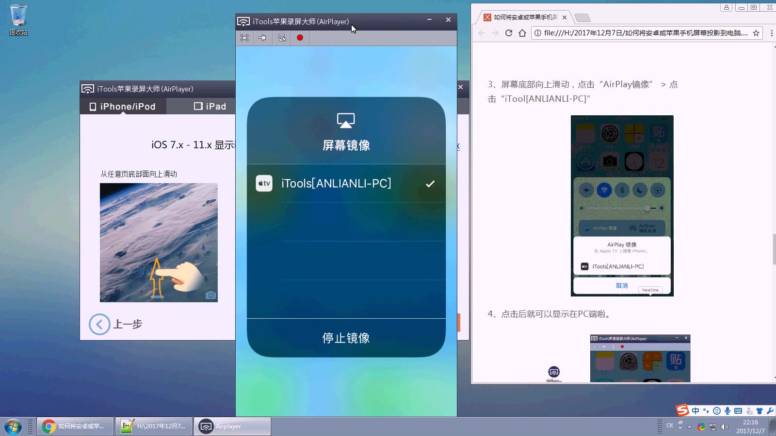Switch to the iPad tab
This screenshot has height=436, width=776.
tap(210, 106)
